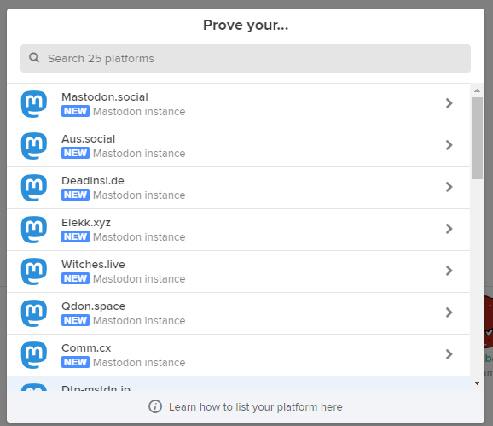Viewport: 493px width, 426px height.
Task: Click the Comm.cx Mastodon logo icon
Action: 34,355
